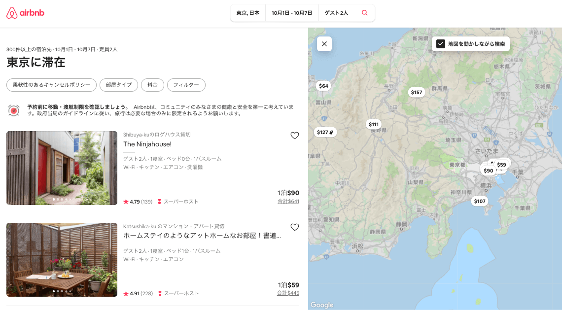This screenshot has height=310, width=562.
Task: Click the Ninjahouse listing photo
Action: tap(62, 168)
